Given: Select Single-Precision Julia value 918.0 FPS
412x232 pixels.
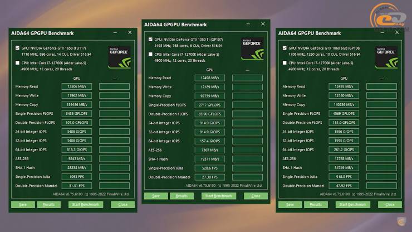Looking at the screenshot, I should pyautogui.click(x=344, y=177).
